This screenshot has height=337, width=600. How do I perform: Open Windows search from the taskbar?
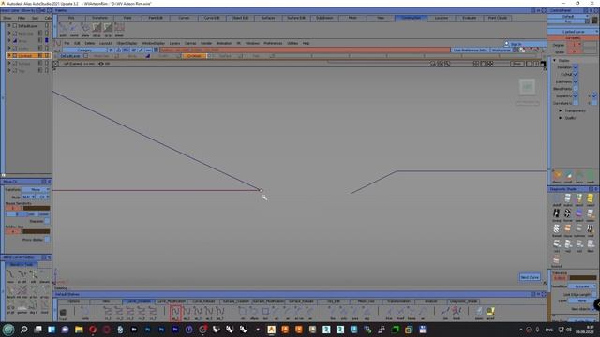[23, 330]
